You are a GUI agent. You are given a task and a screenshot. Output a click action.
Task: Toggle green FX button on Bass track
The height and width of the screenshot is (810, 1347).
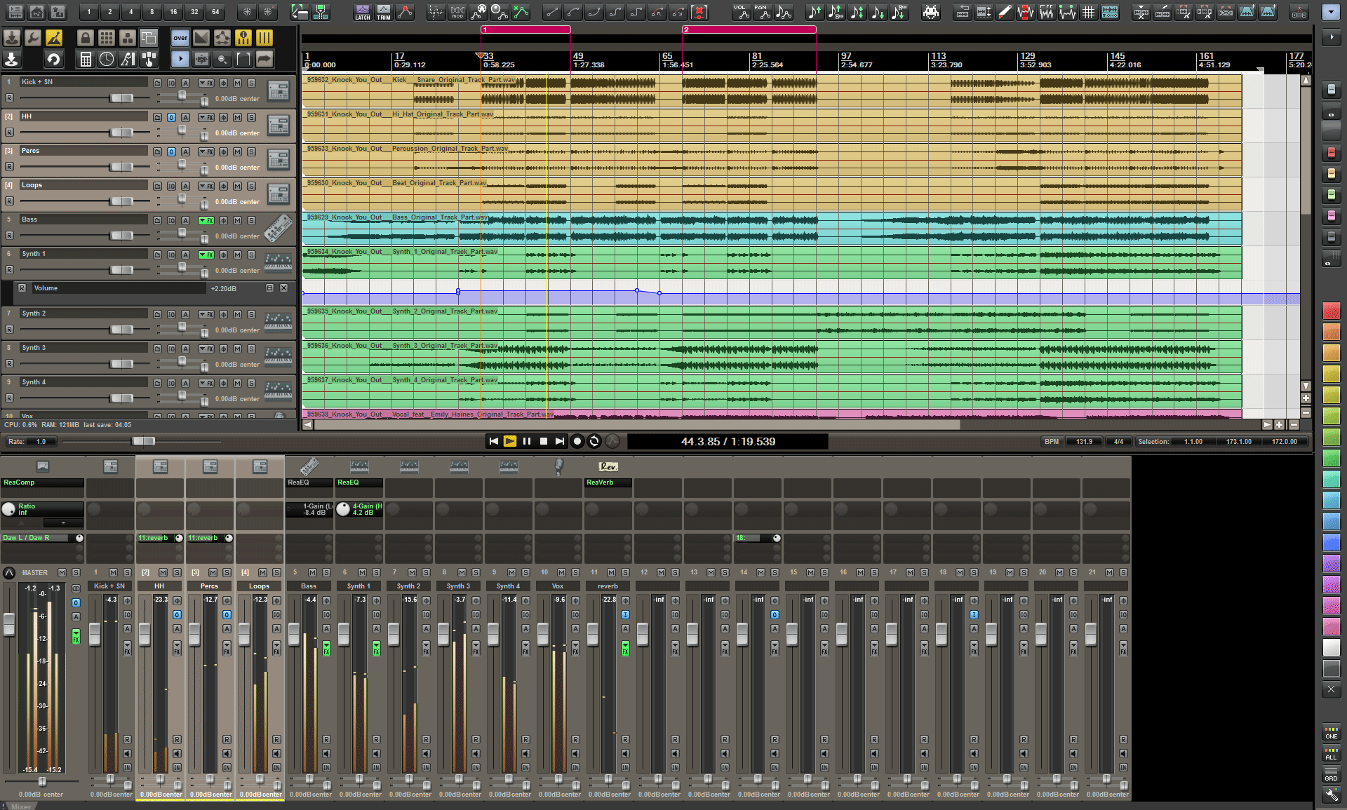tap(206, 220)
